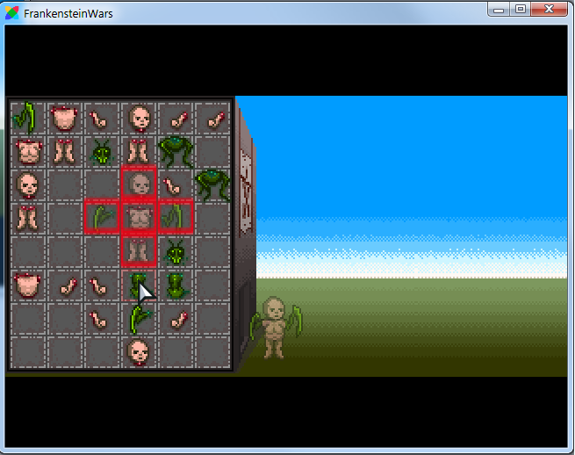Select the human head in the top row

click(139, 117)
